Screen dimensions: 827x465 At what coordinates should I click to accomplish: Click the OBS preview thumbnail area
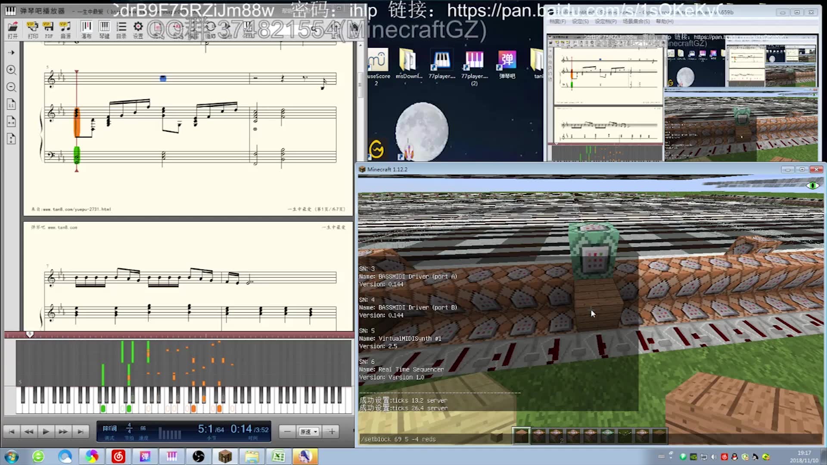(x=682, y=98)
